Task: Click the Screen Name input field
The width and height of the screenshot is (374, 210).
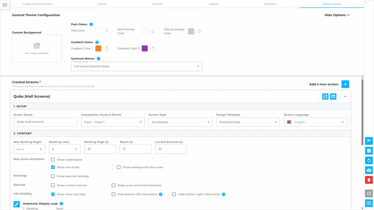Action: 45,122
